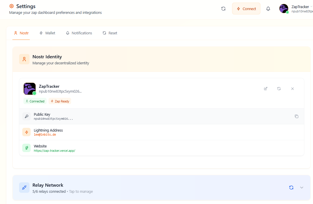Viewport: 313px width, 204px height.
Task: Open the Notifications settings tab
Action: click(79, 33)
